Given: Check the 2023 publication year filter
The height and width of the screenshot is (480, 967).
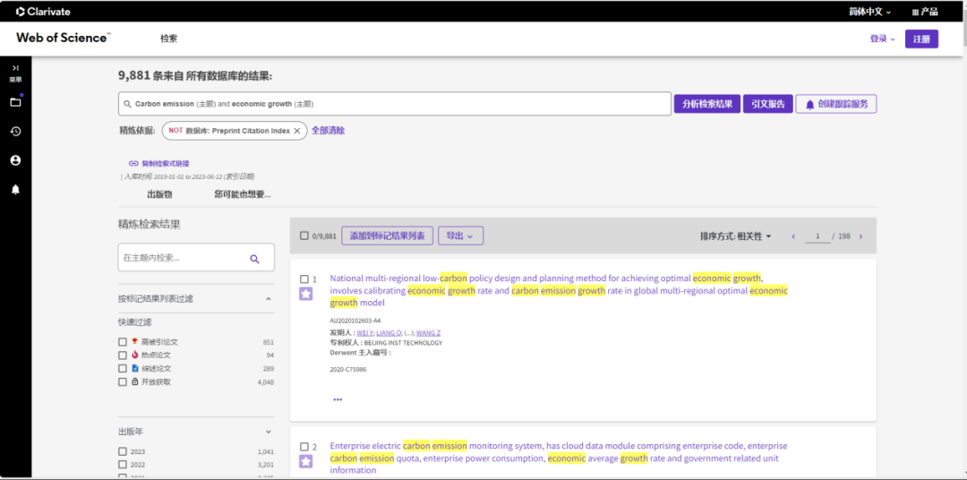Looking at the screenshot, I should (123, 451).
